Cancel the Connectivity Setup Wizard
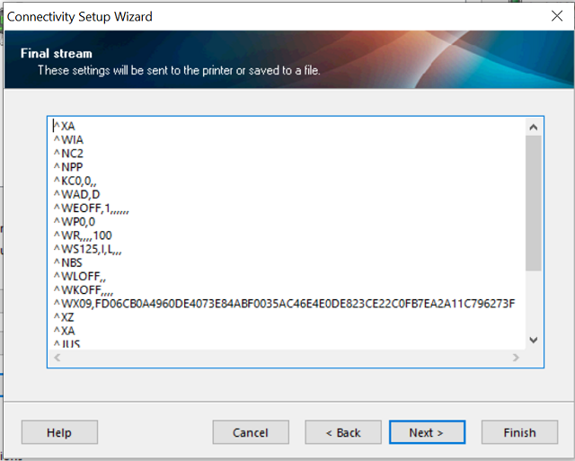The width and height of the screenshot is (575, 461). click(250, 432)
